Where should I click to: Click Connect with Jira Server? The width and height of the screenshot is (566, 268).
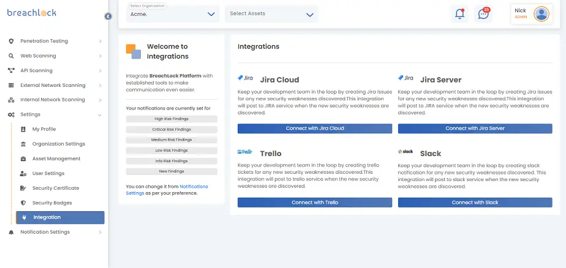pos(475,128)
